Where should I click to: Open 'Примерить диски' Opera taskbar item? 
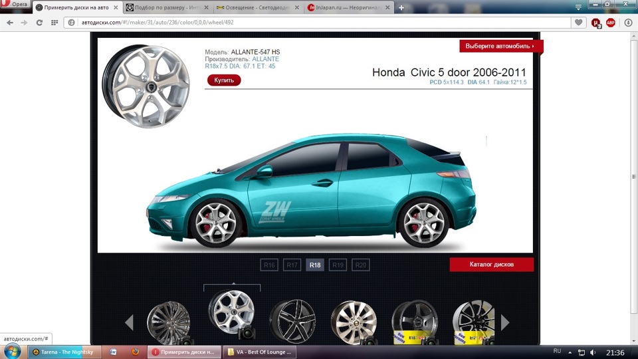point(184,352)
